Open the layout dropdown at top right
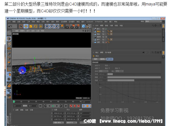 (153, 22)
